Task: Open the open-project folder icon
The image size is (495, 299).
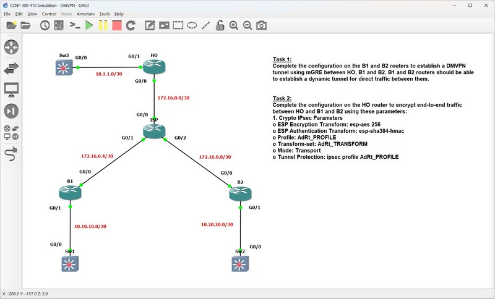Action: pyautogui.click(x=25, y=25)
